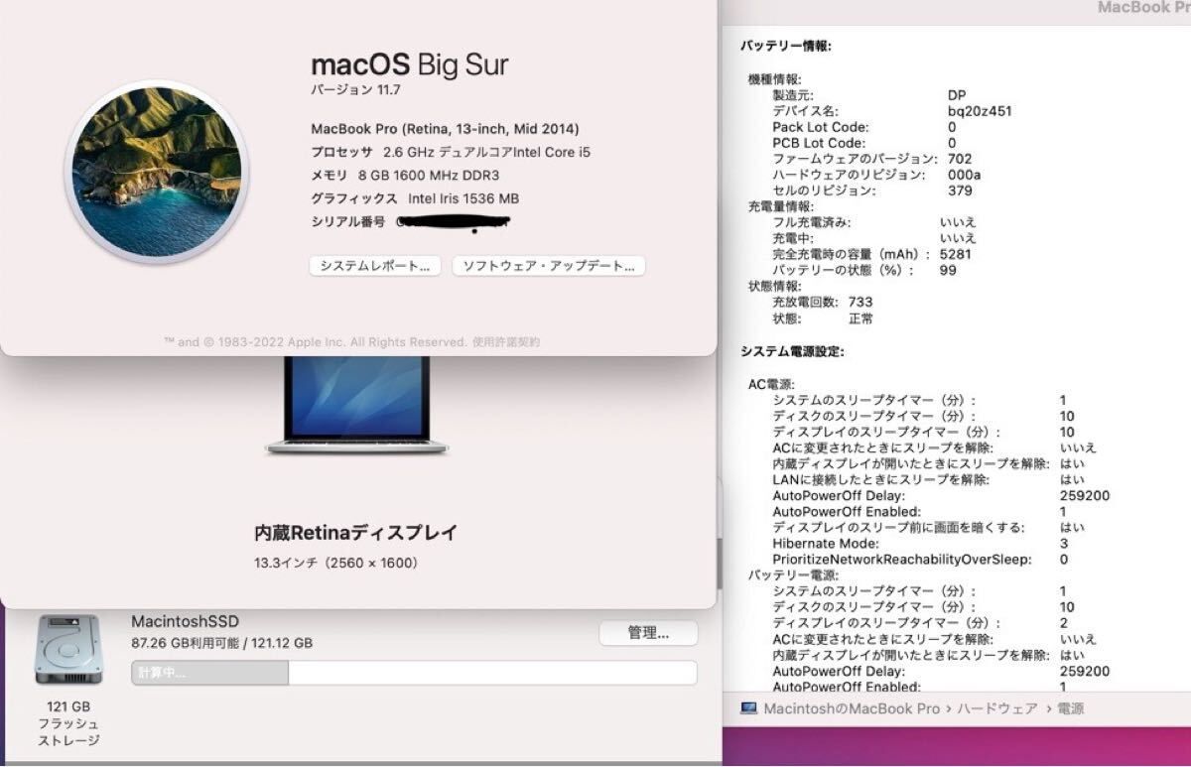Click the バッテリー電源 subheading
1191x767 pixels.
[794, 575]
